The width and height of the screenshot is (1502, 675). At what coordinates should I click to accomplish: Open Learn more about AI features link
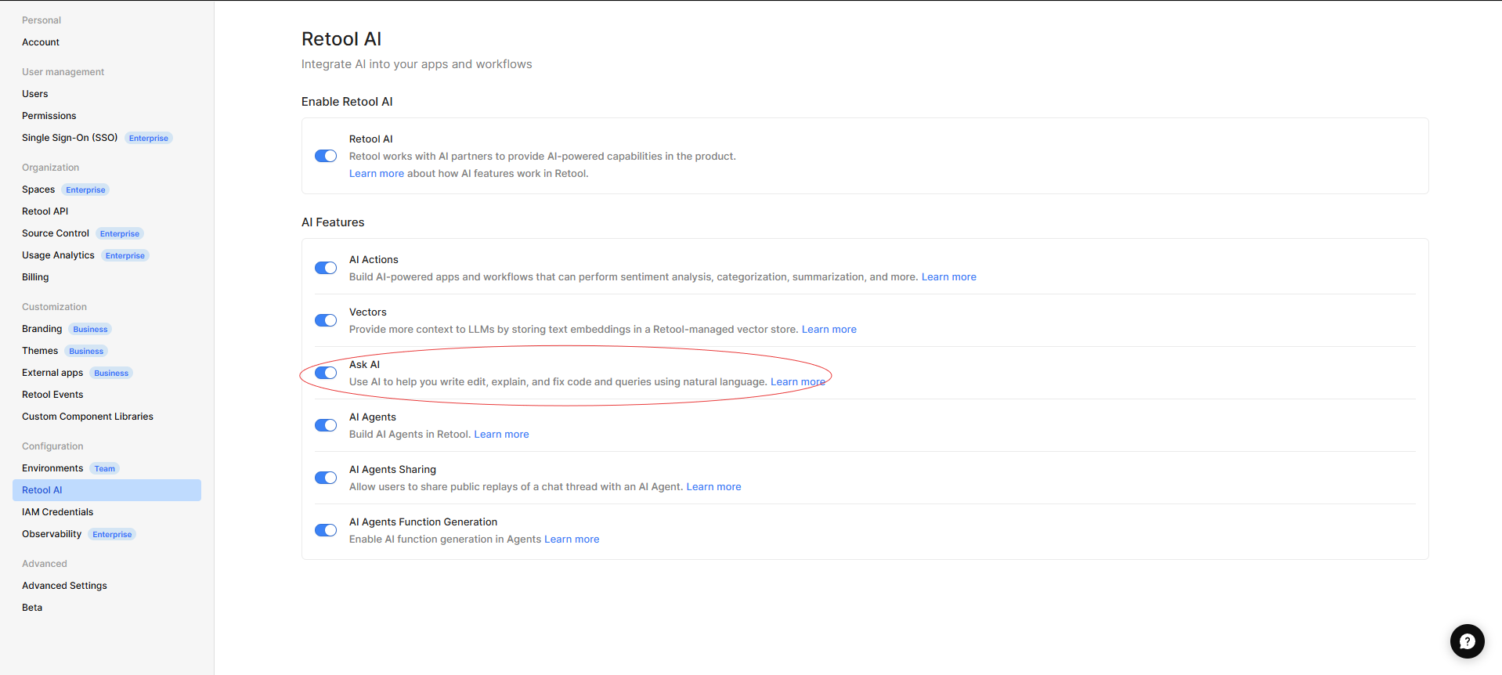click(x=377, y=174)
